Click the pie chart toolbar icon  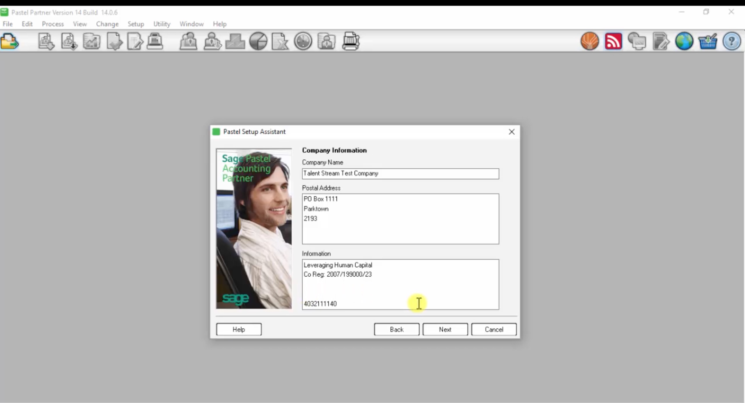pyautogui.click(x=258, y=41)
